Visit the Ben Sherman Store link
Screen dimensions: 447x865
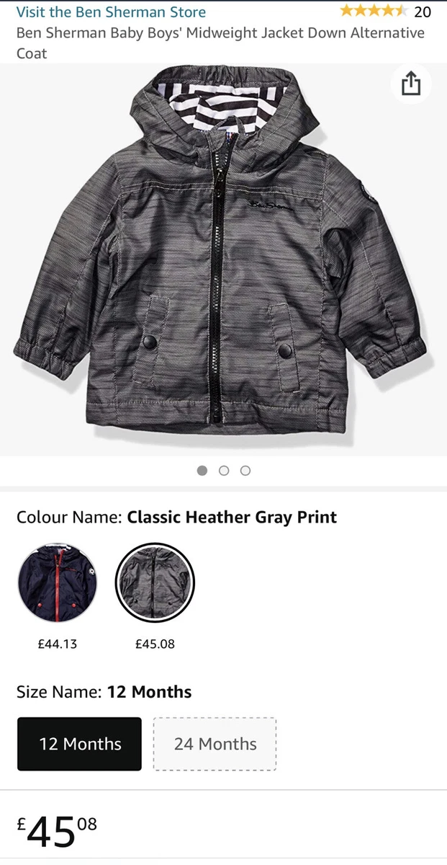point(111,12)
